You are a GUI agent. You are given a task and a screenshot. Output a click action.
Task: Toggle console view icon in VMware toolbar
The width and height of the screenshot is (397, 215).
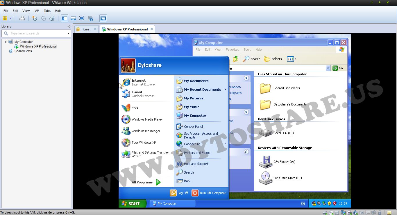click(103, 18)
